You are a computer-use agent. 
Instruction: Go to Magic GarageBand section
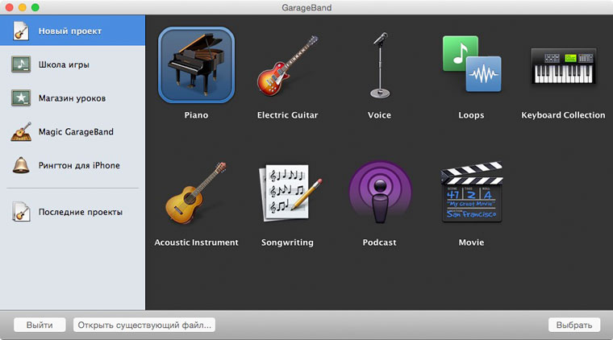coord(73,131)
